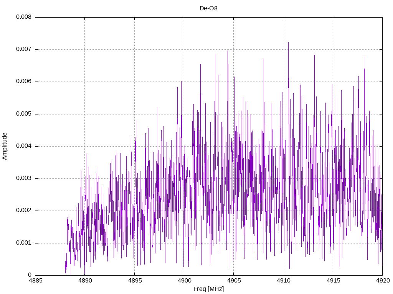
Task: Click the 0.002 y-axis tick label
Action: 24,211
